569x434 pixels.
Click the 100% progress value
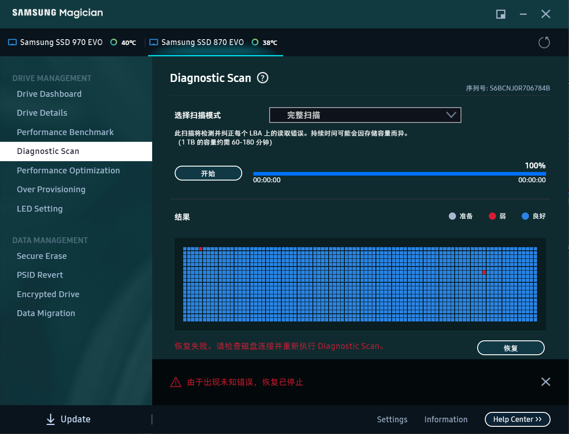pos(535,166)
